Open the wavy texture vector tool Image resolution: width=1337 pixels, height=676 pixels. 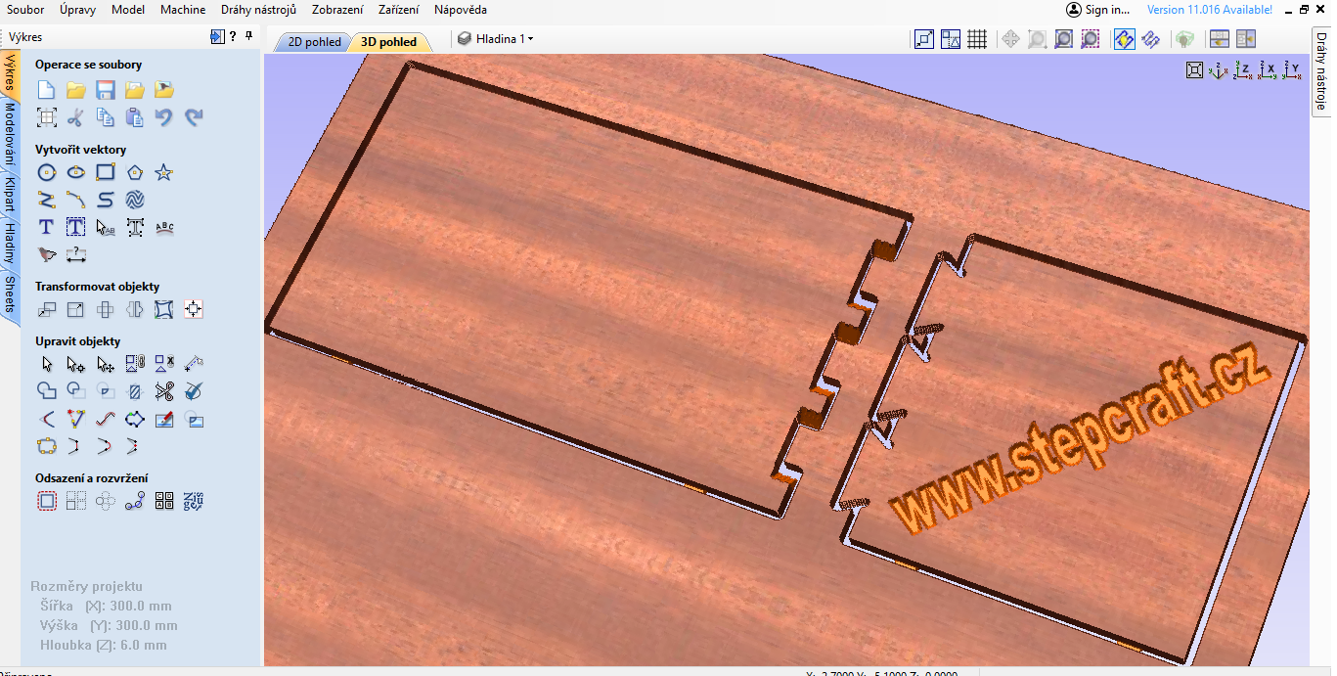pos(135,201)
